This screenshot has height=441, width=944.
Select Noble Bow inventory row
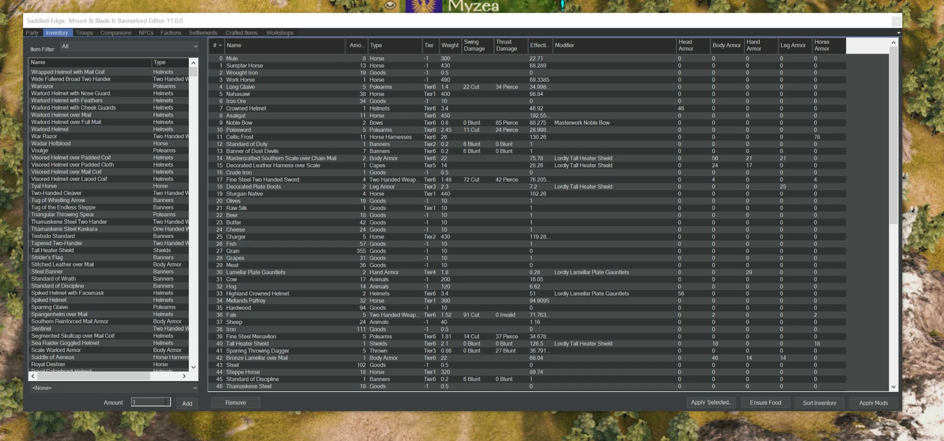tap(527, 122)
